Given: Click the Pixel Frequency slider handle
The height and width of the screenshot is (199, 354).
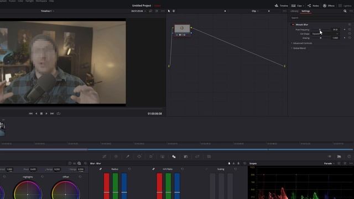Looking at the screenshot, I should pyautogui.click(x=320, y=29).
